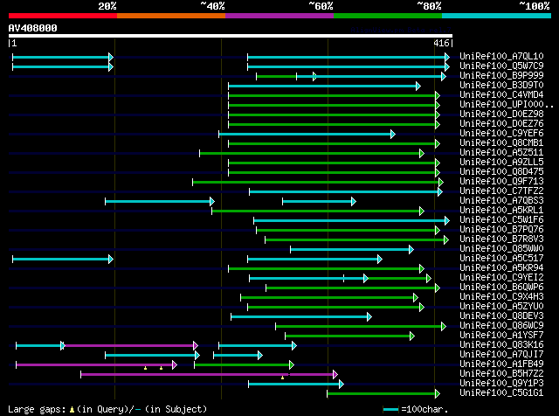Click the UniRef100_C9YEI2 label

(501, 278)
